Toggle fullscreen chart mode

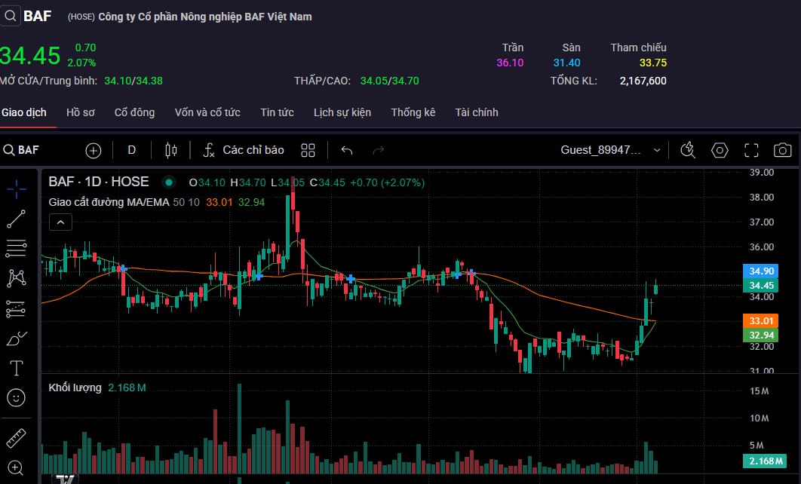point(751,150)
